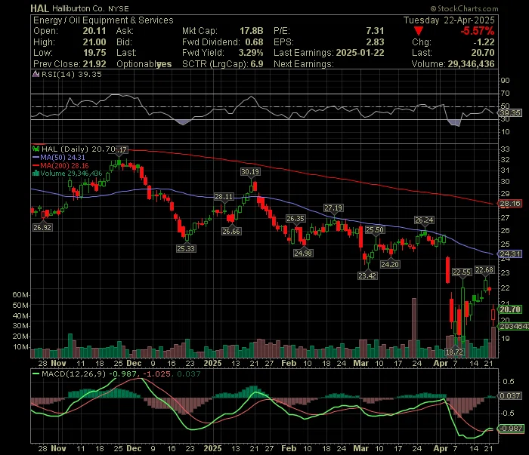Click the 30.19 peak price label
Screen dimensions: 529x455
tap(250, 172)
